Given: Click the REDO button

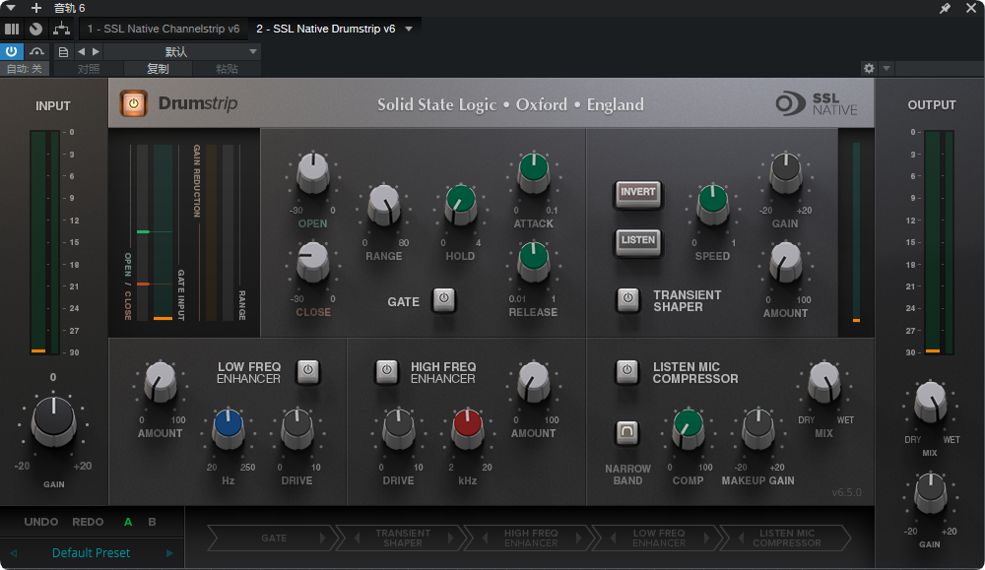Looking at the screenshot, I should click(88, 522).
